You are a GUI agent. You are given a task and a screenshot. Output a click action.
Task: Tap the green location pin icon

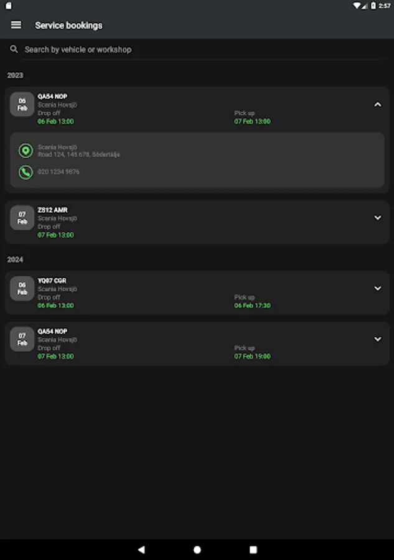[x=26, y=151]
